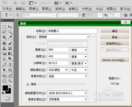Toggle text orientation in options bar
The width and height of the screenshot is (132, 107).
click(17, 15)
